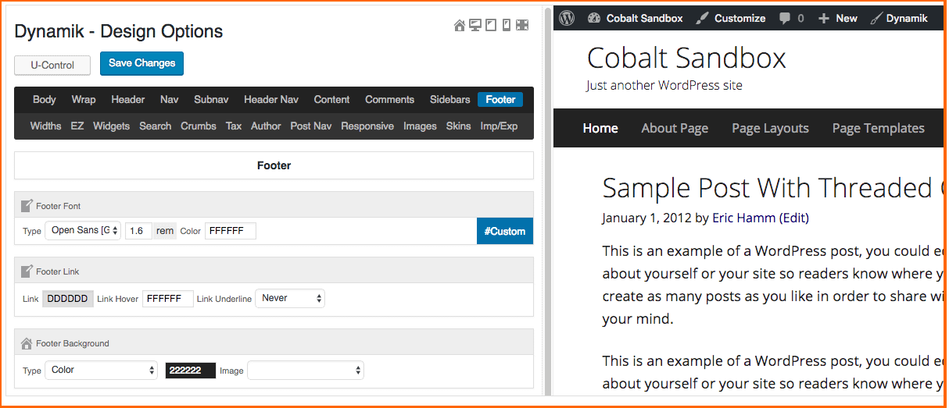Click the WordPress logo in admin bar
The image size is (949, 408).
567,18
